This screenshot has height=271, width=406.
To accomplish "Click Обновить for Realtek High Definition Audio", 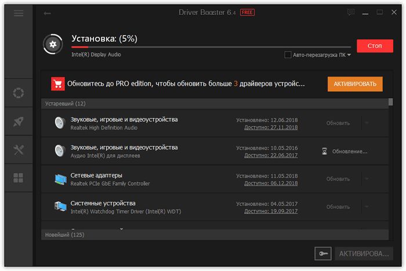I will pos(338,123).
